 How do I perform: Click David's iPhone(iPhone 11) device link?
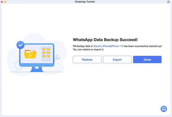[108, 46]
